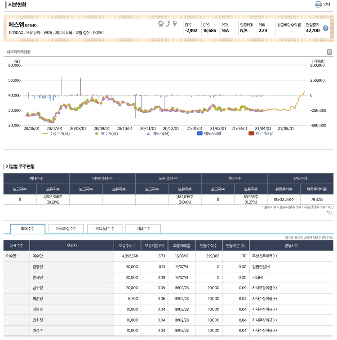Click the document icon above the chart
The image size is (337, 340).
coord(329,52)
